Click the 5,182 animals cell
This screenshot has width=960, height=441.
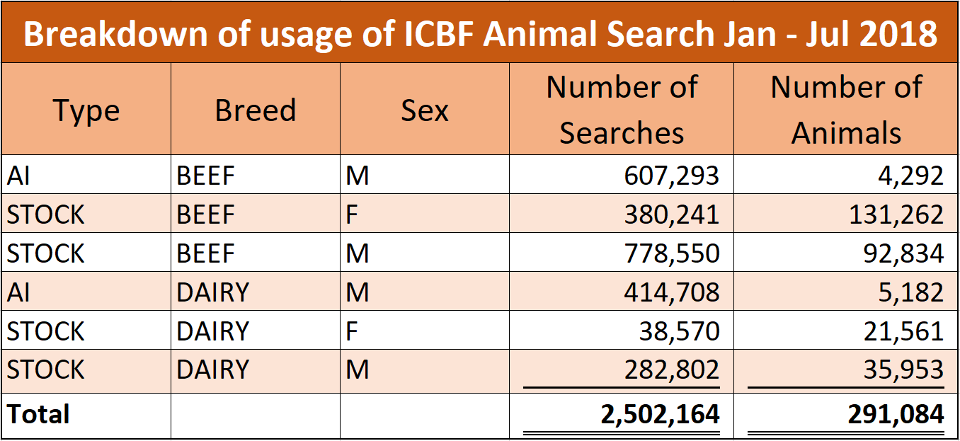(x=846, y=292)
